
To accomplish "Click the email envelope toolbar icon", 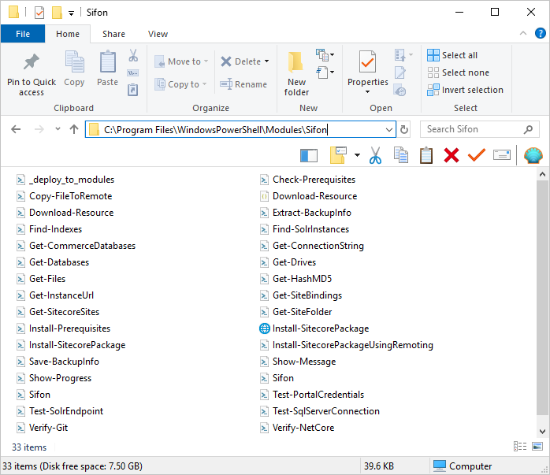I will (502, 155).
